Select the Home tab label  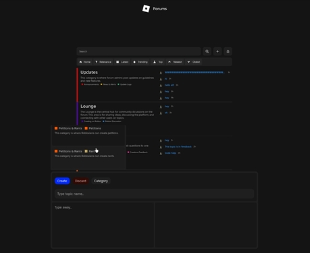point(87,62)
